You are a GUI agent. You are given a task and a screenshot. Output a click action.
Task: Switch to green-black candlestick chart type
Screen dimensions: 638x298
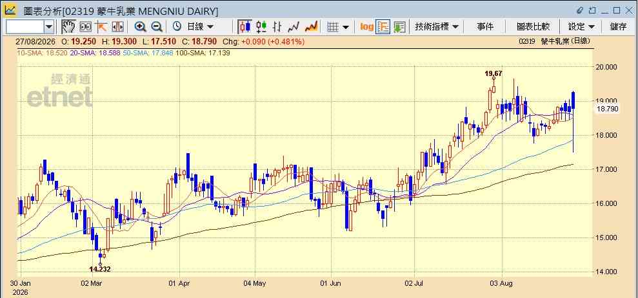tap(261, 27)
